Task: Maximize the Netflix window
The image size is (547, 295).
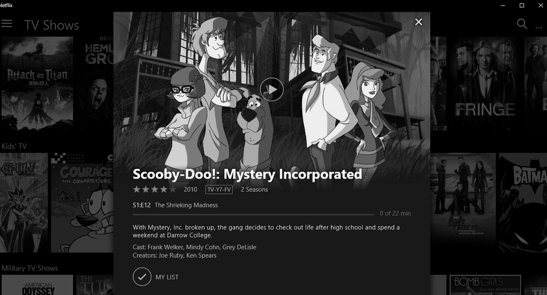Action: (522, 5)
